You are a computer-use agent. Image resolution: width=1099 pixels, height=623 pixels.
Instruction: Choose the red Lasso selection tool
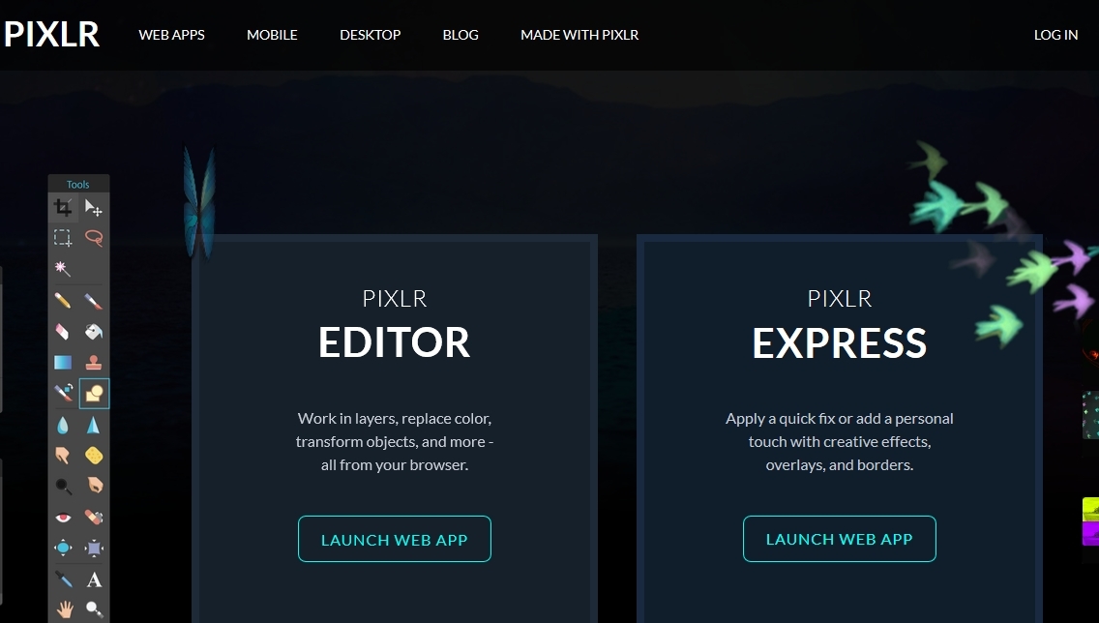93,238
